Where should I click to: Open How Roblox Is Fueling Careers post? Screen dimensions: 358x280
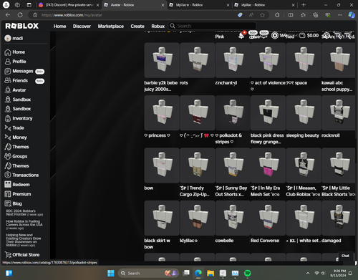(x=24, y=225)
